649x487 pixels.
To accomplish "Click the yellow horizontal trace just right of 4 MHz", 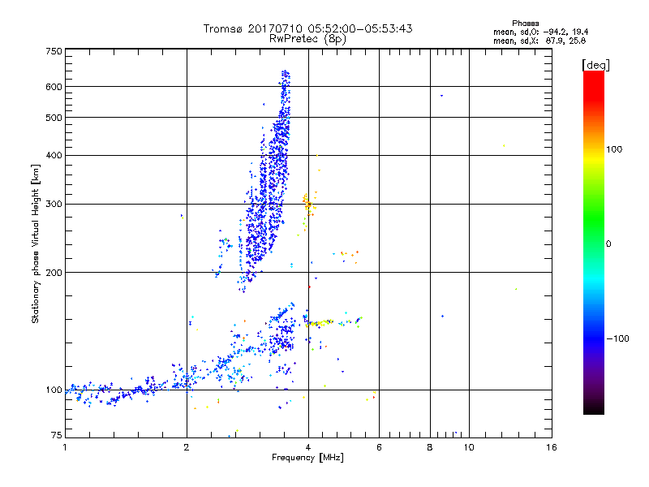I will tap(320, 323).
